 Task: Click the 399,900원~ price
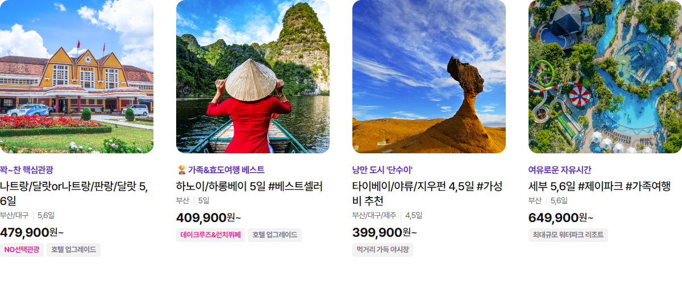coord(385,232)
